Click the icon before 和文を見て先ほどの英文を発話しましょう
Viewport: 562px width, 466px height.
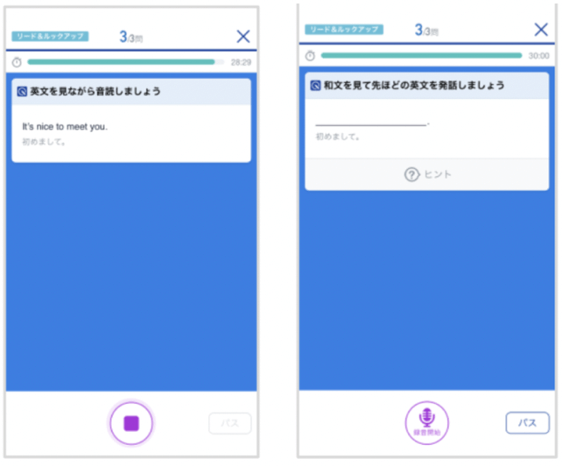click(x=315, y=85)
